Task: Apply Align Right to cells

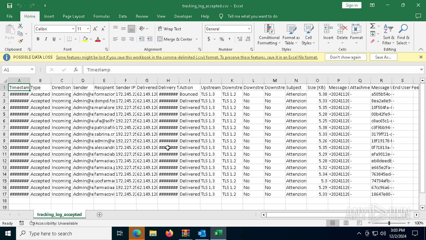Action: coord(131,39)
